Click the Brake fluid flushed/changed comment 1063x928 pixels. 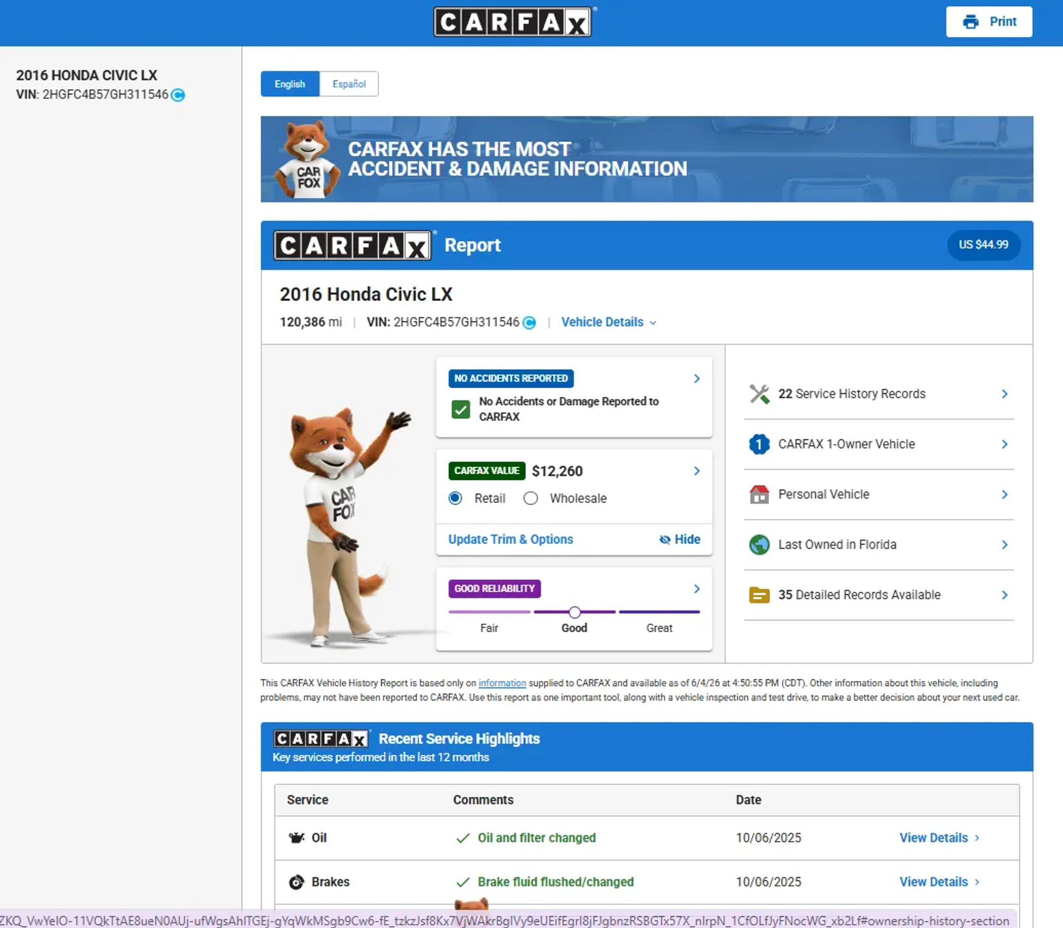click(x=556, y=882)
